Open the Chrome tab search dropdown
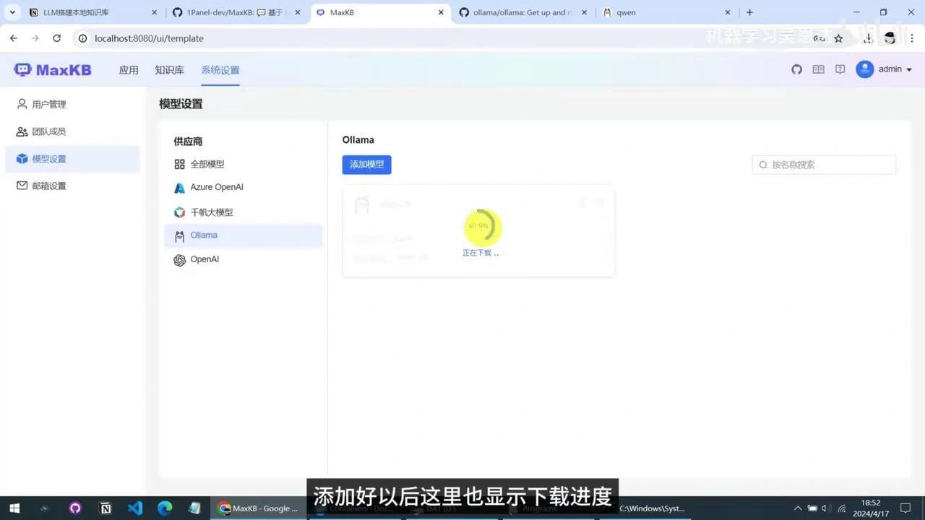The height and width of the screenshot is (520, 925). [12, 12]
